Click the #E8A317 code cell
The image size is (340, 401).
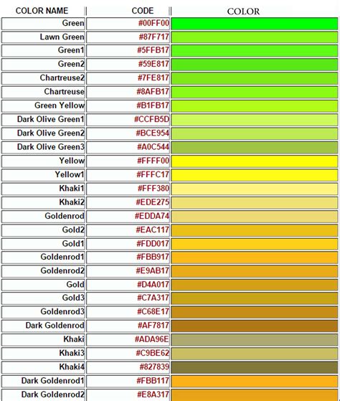128,395
